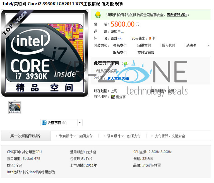The image size is (214, 183).
Task: Select the small Intel product thumbnail
Action: pyautogui.click(x=15, y=108)
